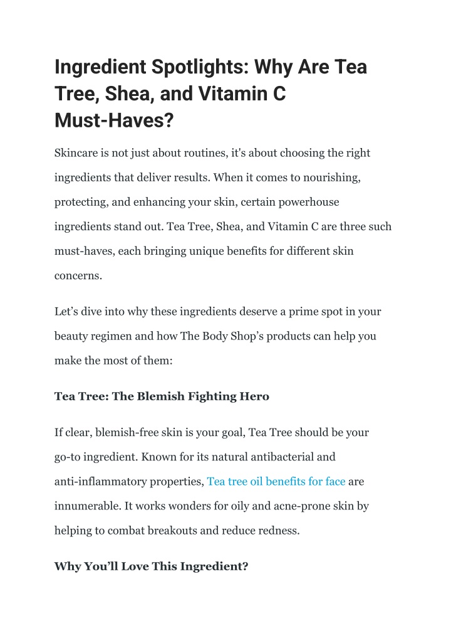Screen dimensions: 451x638
Task: Click the line ingredients that deliver results
Action: (207, 178)
